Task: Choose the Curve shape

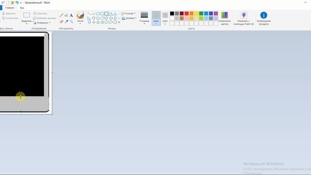Action: tap(94, 14)
